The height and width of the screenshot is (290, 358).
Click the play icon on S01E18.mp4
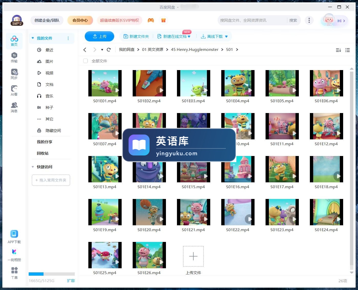pyautogui.click(x=338, y=176)
